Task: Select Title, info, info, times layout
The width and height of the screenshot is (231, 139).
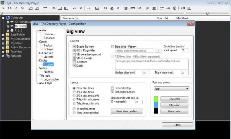Action: click(x=74, y=99)
